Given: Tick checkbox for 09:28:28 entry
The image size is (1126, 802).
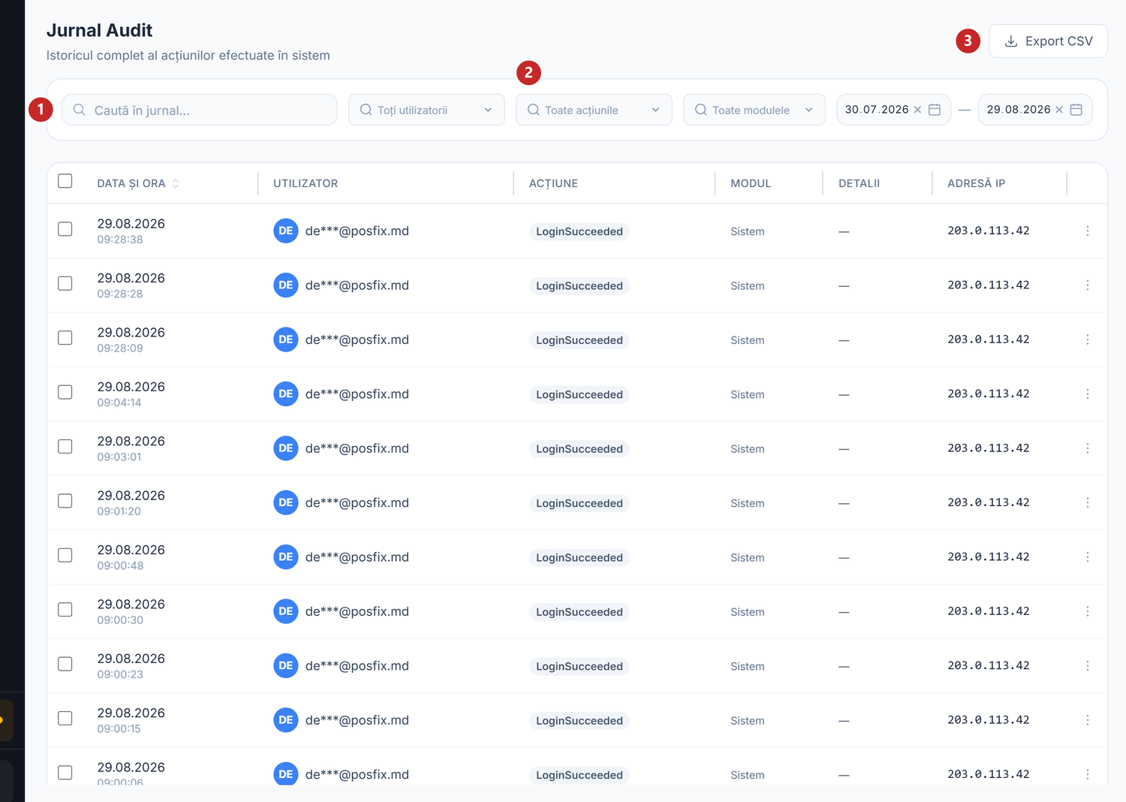Looking at the screenshot, I should [x=65, y=283].
